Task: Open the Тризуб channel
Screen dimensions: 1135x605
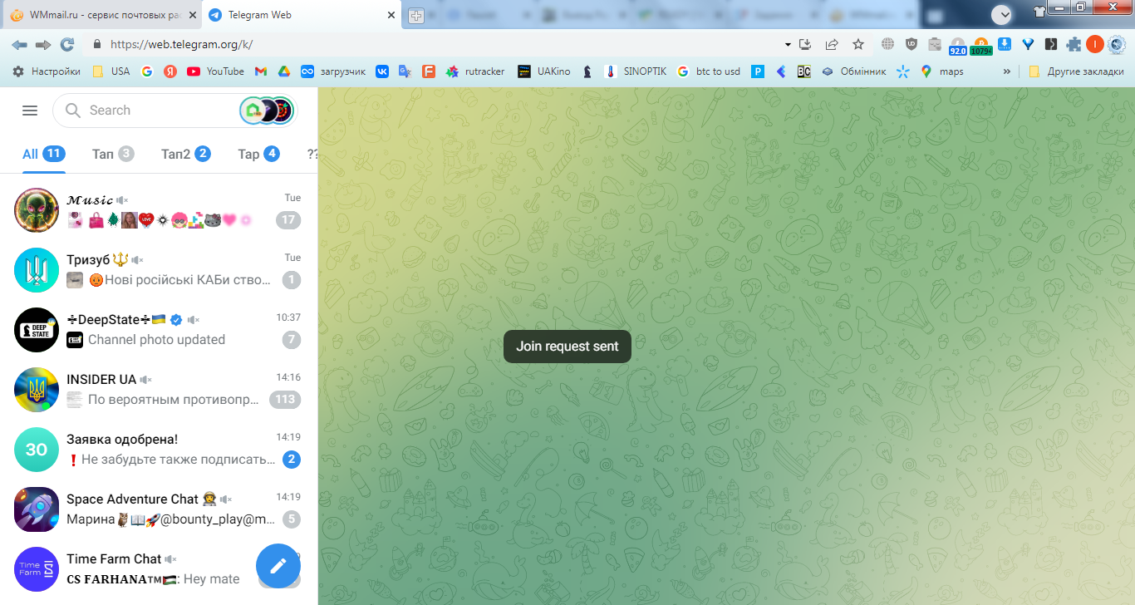Action: pos(159,270)
